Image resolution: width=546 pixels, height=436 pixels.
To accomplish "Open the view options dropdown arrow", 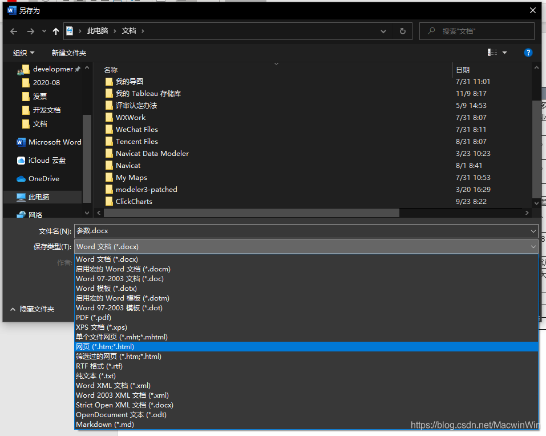I will click(x=504, y=53).
